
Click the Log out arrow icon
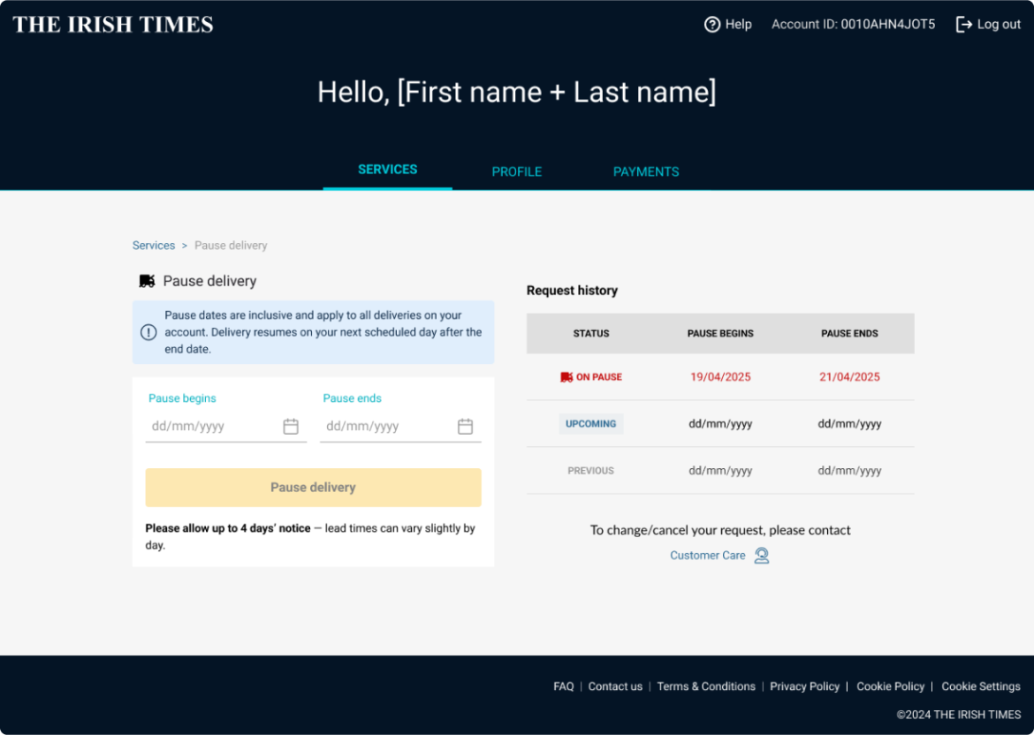(x=964, y=25)
